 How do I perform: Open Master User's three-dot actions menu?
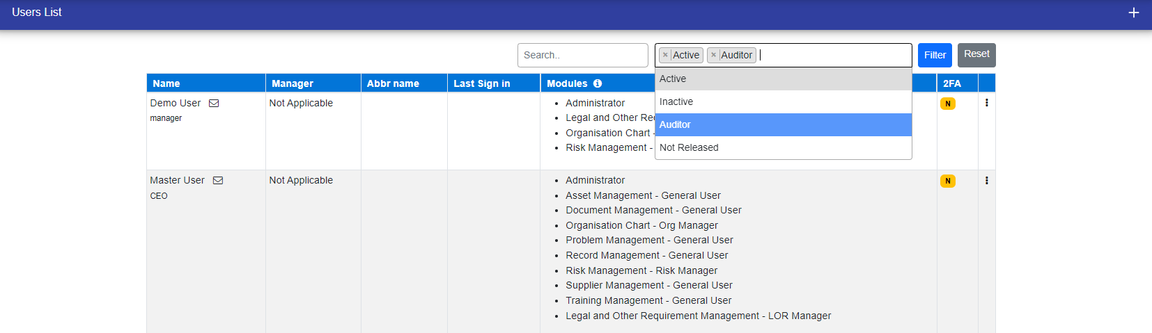(x=986, y=181)
